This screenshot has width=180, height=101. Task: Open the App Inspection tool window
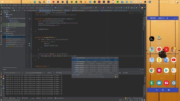click(59, 98)
